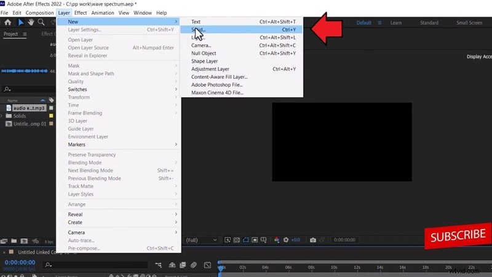Click the composition mini-flowchart icon
This screenshot has width=492, height=277.
(x=159, y=265)
